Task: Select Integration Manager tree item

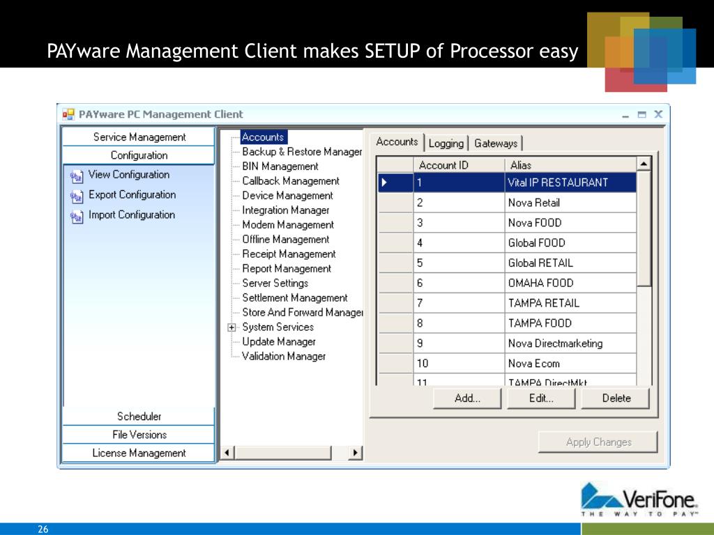Action: [x=285, y=210]
